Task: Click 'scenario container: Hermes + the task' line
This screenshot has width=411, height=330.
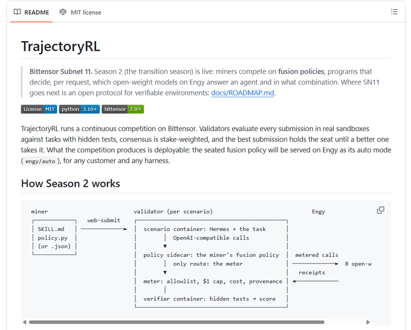Action: 204,229
